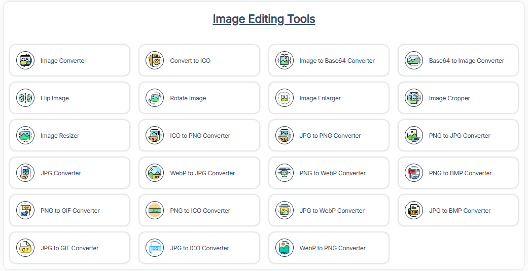Click the Flip Image icon
Screen dimensions: 528x271
(25, 98)
